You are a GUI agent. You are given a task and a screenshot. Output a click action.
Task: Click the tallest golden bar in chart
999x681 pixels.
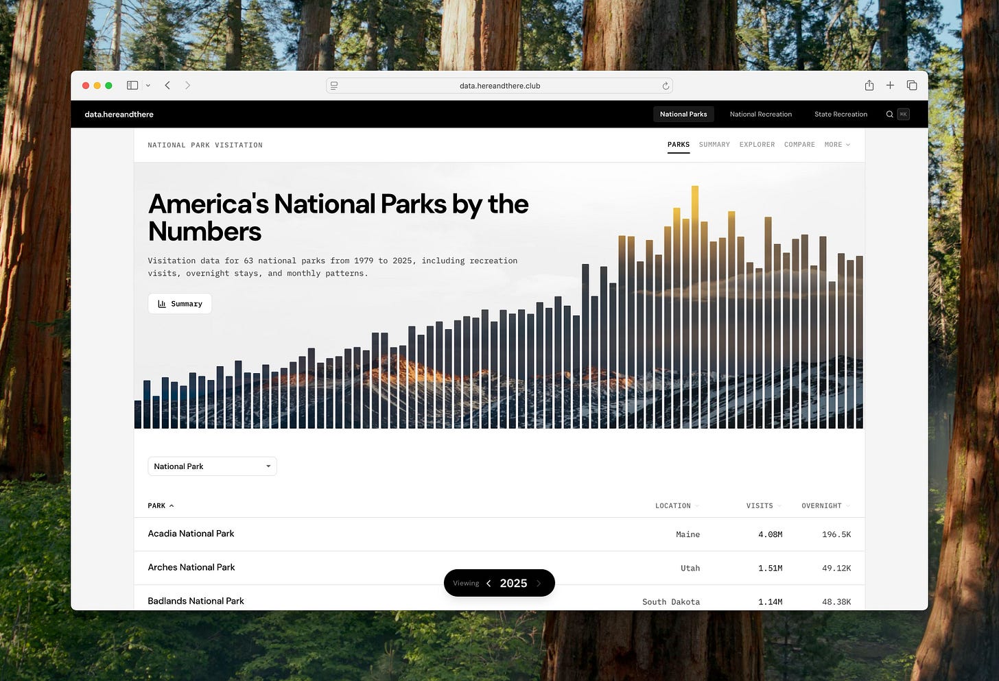695,307
